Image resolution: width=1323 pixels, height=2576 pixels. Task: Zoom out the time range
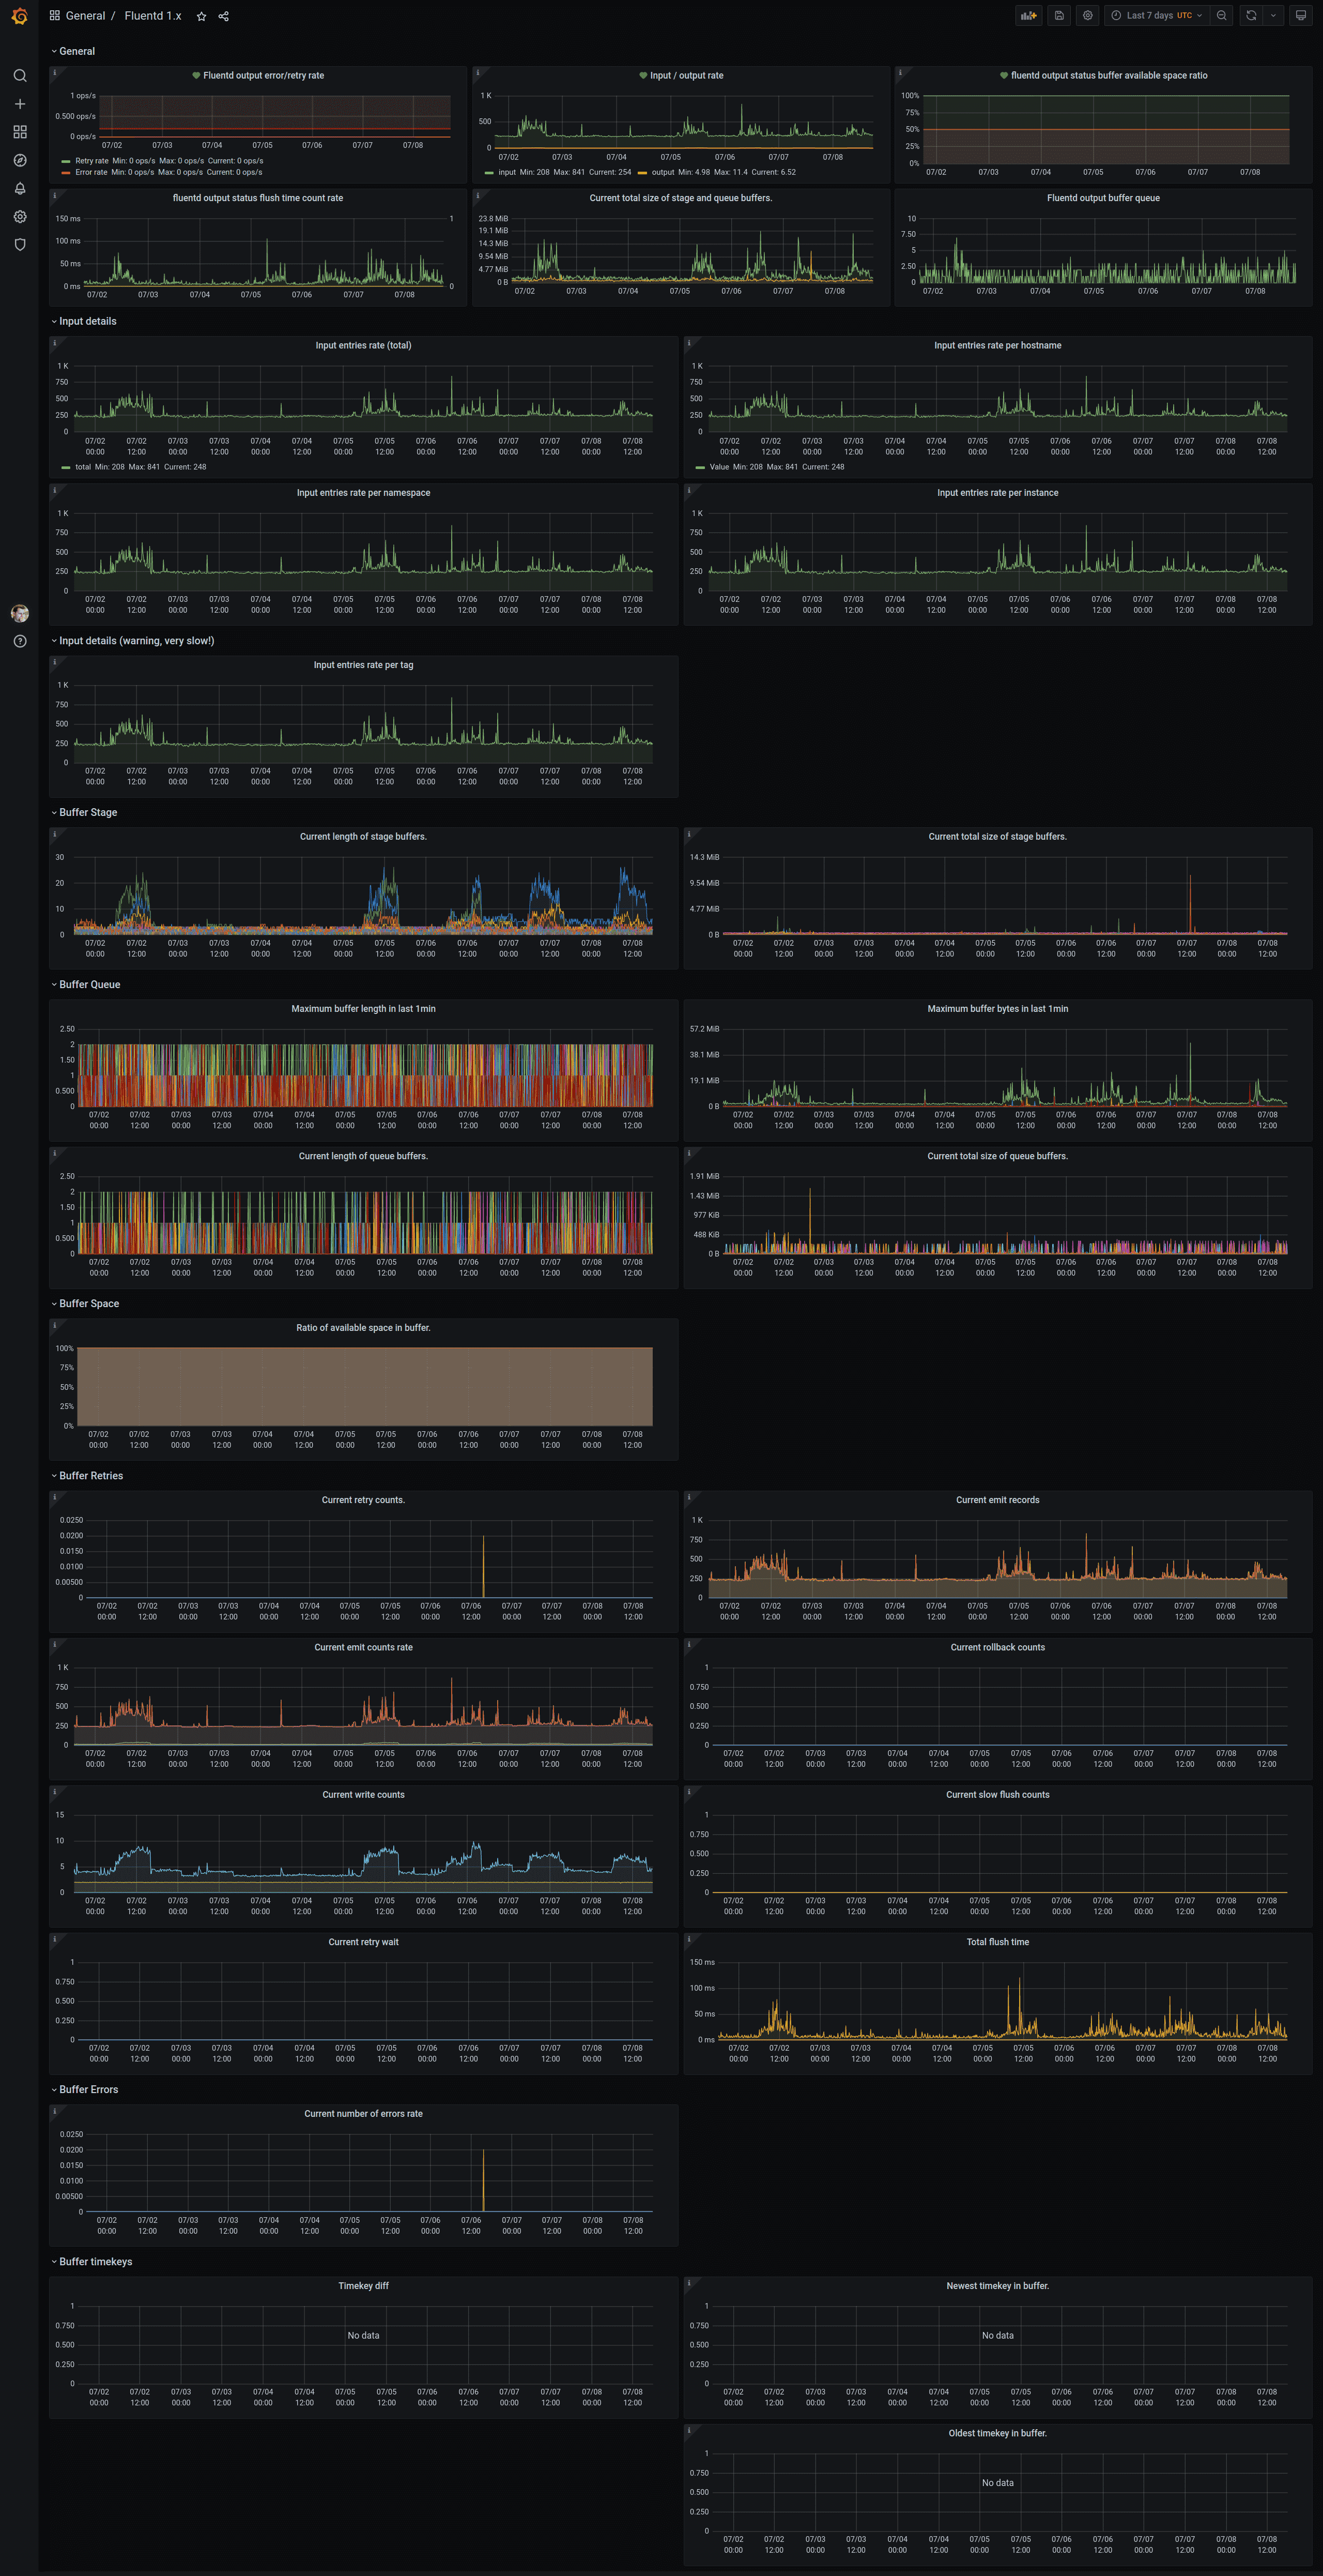tap(1221, 16)
